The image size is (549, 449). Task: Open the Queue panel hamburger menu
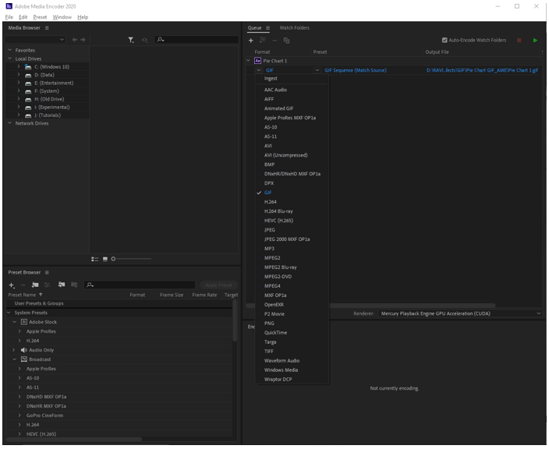267,28
